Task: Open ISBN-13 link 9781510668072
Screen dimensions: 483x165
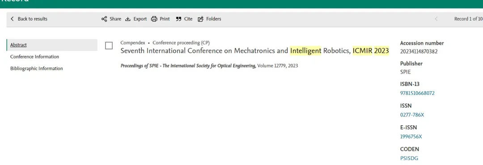Action: [x=417, y=93]
